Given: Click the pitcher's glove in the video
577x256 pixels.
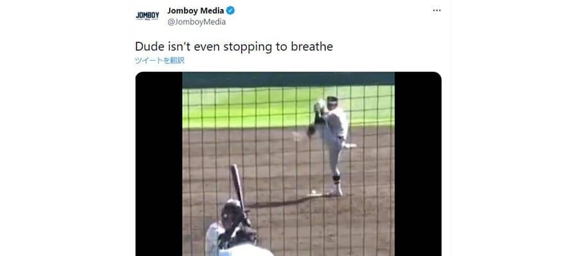Looking at the screenshot, I should tap(312, 130).
